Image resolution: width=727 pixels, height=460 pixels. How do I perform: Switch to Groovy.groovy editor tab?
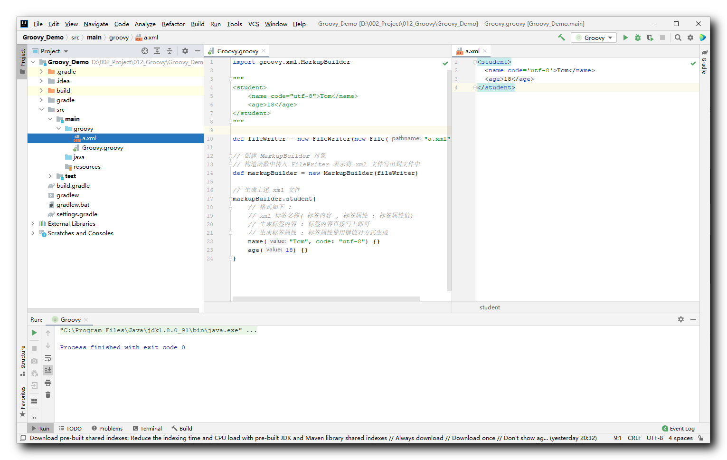coord(237,51)
